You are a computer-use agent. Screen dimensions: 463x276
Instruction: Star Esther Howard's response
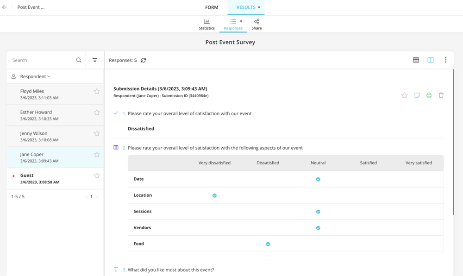point(97,113)
